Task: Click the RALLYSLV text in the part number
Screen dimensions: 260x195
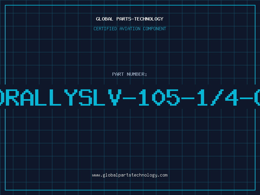Action: [x=64, y=97]
